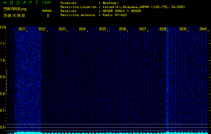Click the 0.9 frequency axis label
Screen dimensions: 211x134
click(2, 77)
